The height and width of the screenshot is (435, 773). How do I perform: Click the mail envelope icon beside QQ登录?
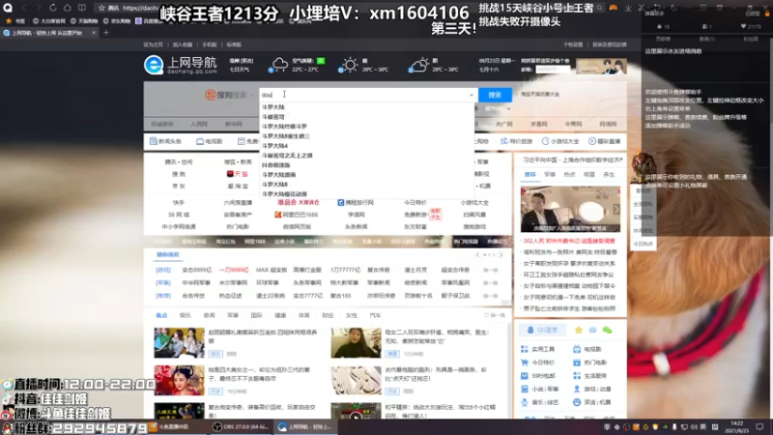point(592,330)
